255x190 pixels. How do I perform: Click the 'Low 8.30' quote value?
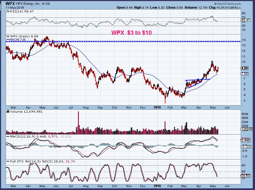tap(157, 7)
